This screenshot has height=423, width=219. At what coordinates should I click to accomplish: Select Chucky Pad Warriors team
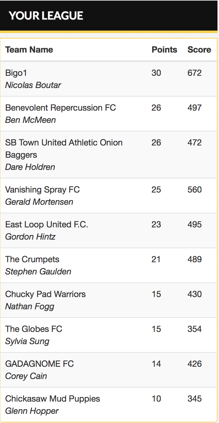click(x=45, y=294)
